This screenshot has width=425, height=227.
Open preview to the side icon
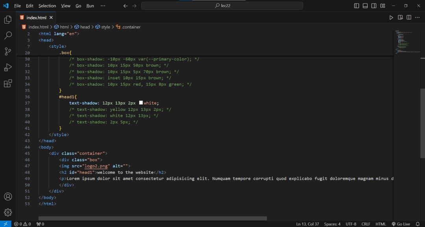point(400,18)
